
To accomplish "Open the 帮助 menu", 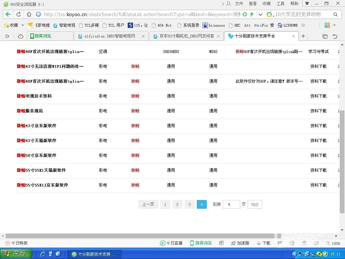I will (294, 4).
